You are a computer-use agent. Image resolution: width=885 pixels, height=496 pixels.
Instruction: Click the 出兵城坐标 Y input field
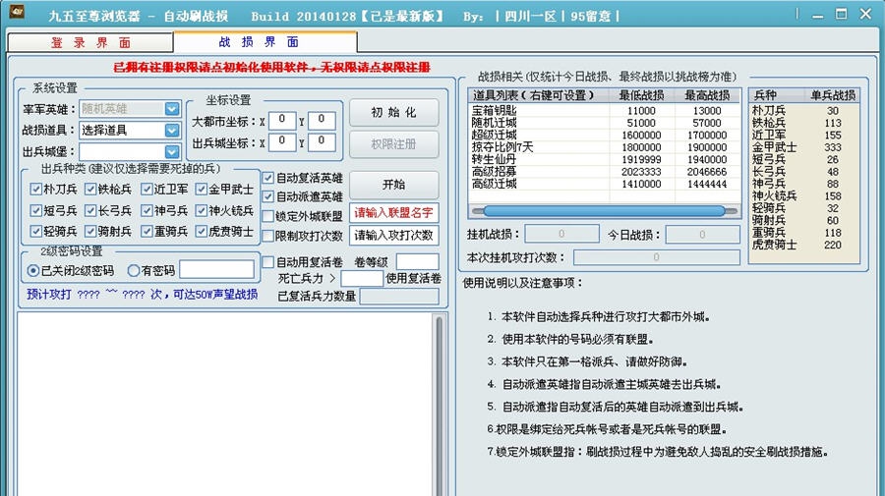pos(322,142)
